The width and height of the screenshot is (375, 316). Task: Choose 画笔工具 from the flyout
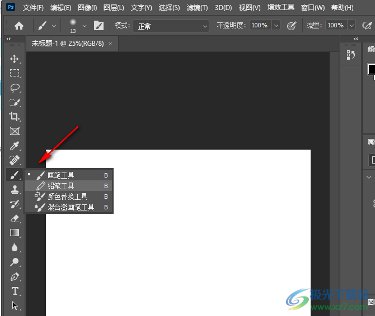pyautogui.click(x=68, y=175)
